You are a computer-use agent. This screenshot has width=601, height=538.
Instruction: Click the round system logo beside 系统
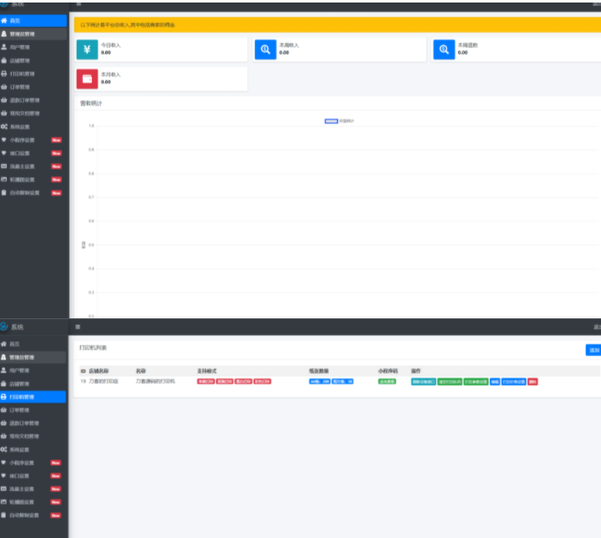pos(4,327)
